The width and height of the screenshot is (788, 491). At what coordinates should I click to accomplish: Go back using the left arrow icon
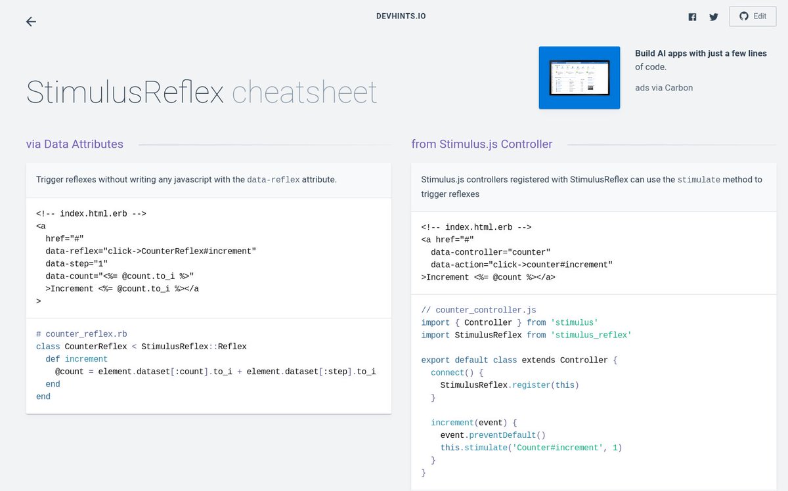pos(31,22)
